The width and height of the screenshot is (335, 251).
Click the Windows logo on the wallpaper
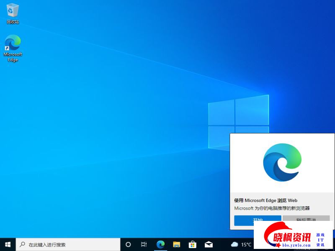point(239,122)
